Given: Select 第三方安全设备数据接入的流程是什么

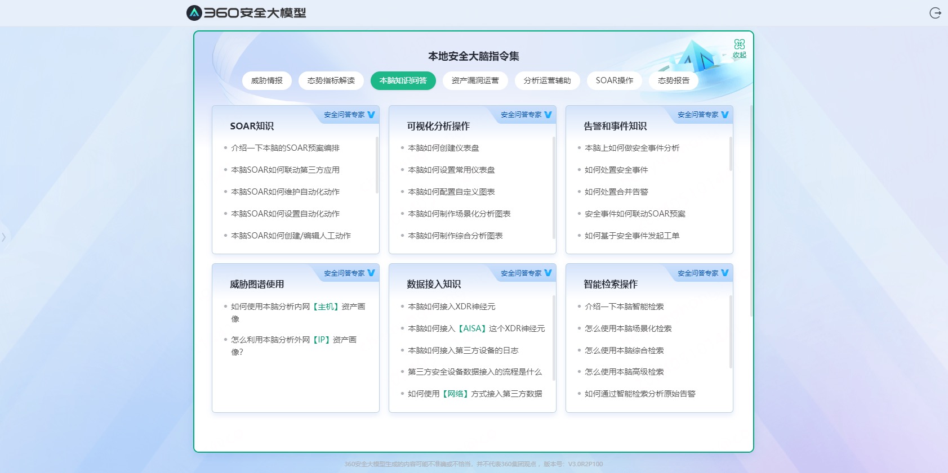Looking at the screenshot, I should (x=475, y=372).
